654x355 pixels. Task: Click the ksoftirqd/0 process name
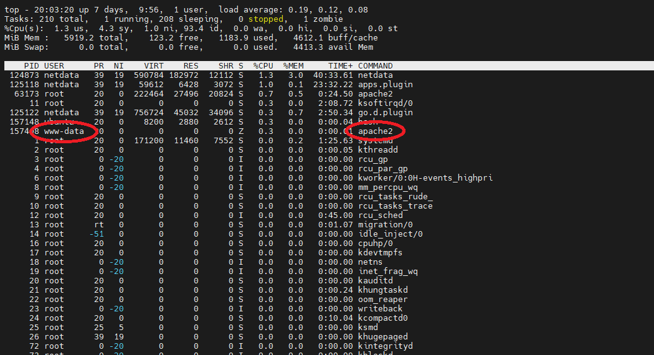pos(385,103)
